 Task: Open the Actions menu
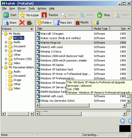point(42,8)
